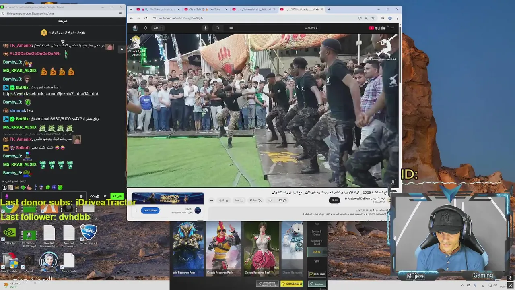515x290 pixels.
Task: Open more video actions ellipsis
Action: (211, 200)
